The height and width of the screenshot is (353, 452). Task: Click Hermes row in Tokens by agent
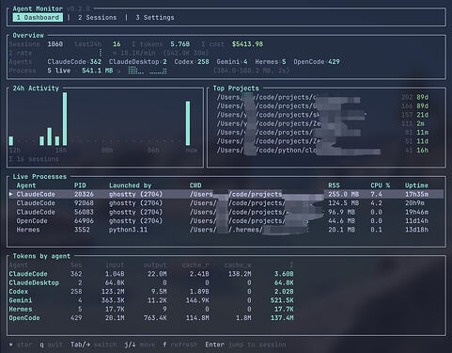[151, 309]
